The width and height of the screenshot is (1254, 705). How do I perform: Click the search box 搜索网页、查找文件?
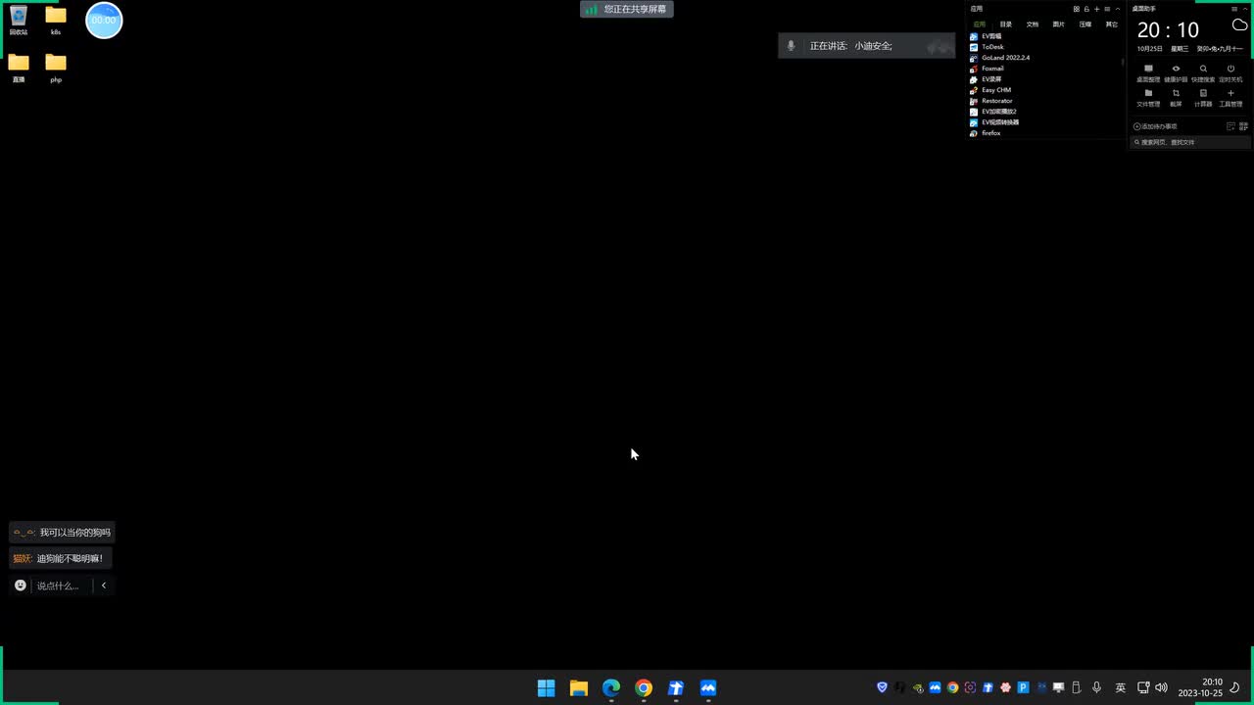(1190, 142)
